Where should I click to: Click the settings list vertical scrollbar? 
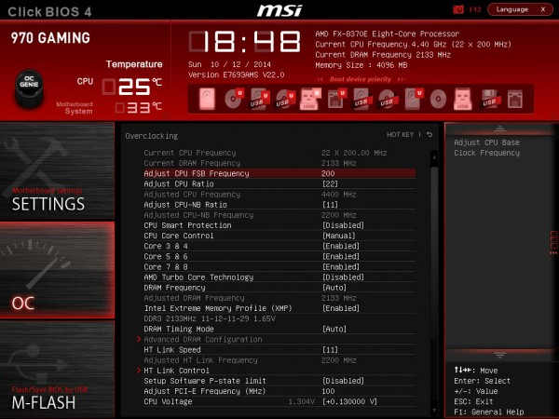(433, 279)
